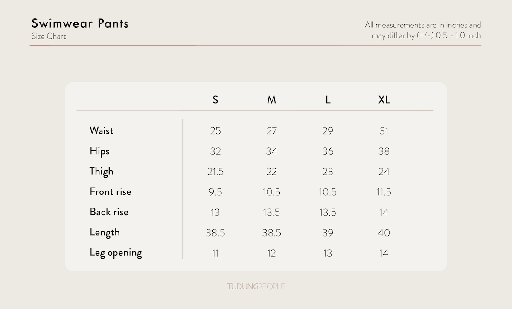
Task: Click the Size Chart subtitle
Action: 49,36
